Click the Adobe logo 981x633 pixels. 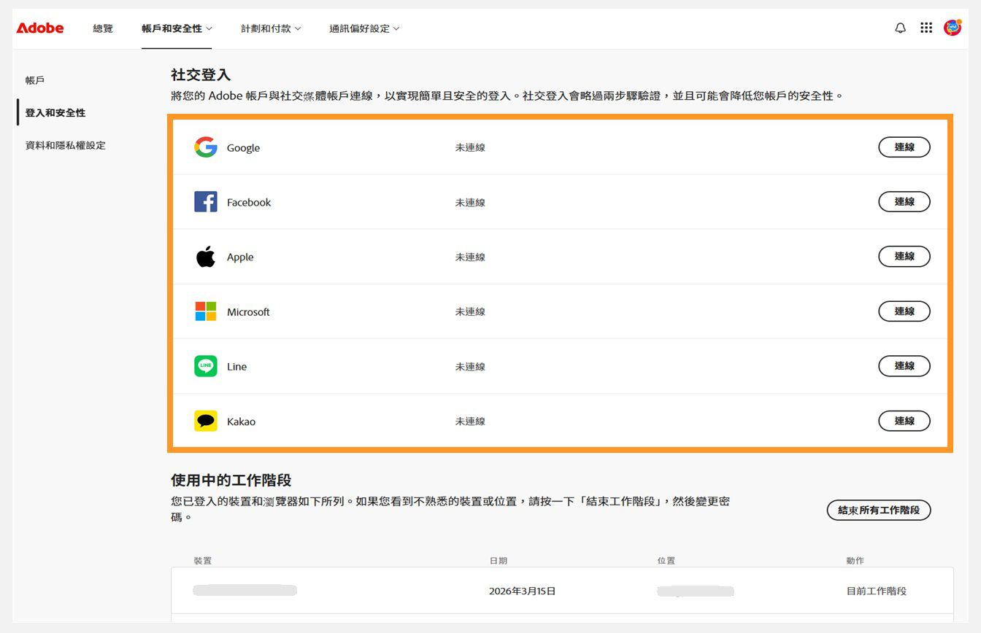click(40, 28)
